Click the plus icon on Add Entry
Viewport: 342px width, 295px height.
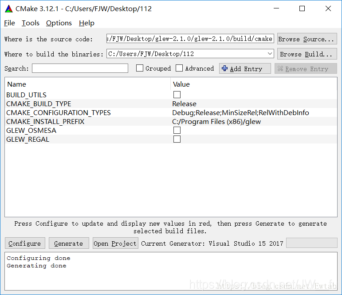coord(224,68)
